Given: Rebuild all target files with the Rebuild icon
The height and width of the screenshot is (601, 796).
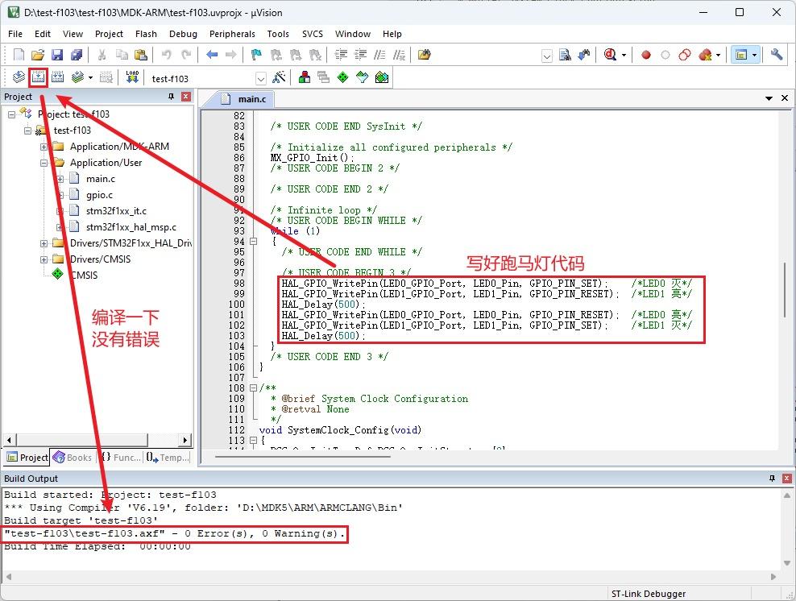Looking at the screenshot, I should (x=57, y=77).
